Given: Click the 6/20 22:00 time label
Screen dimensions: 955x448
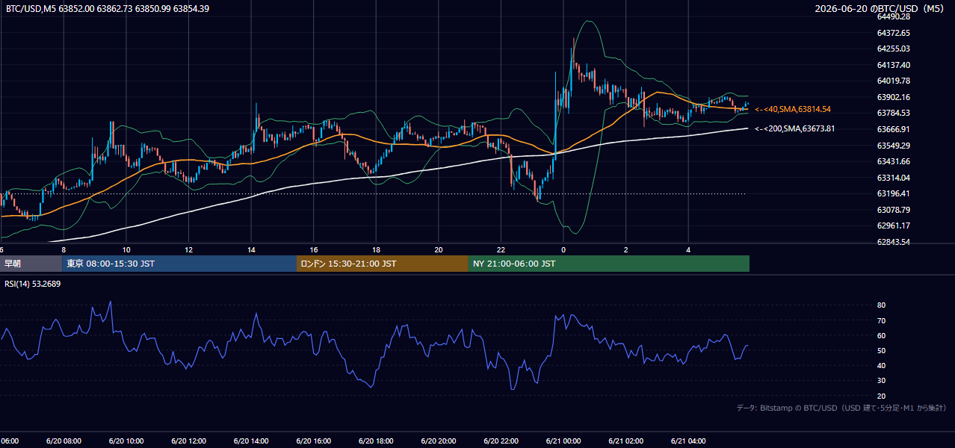Looking at the screenshot, I should coord(501,441).
